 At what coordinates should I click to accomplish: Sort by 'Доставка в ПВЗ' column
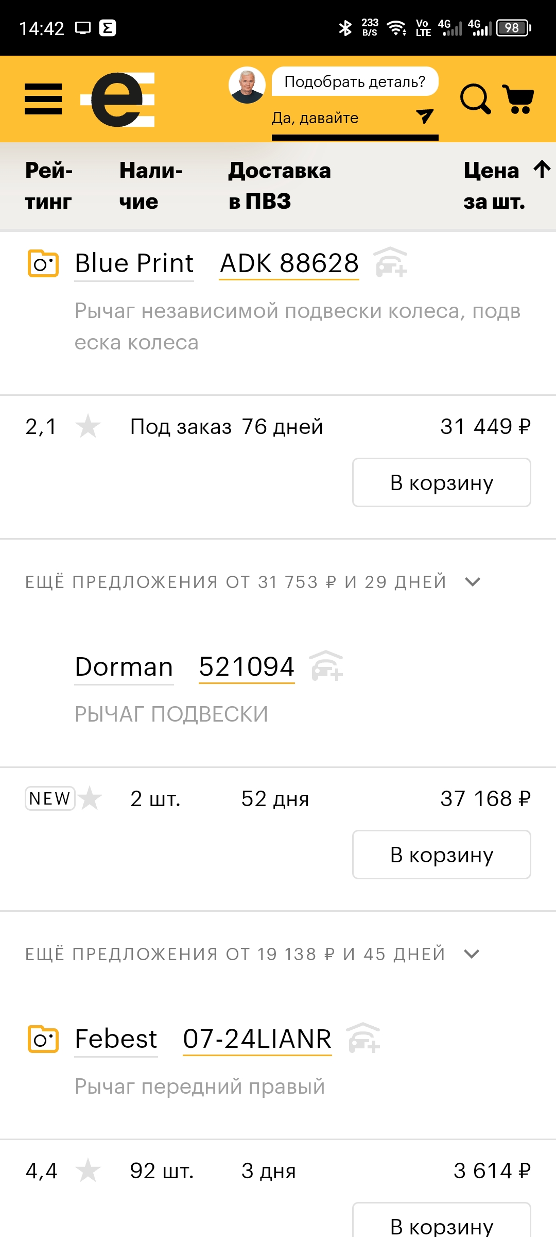point(280,186)
